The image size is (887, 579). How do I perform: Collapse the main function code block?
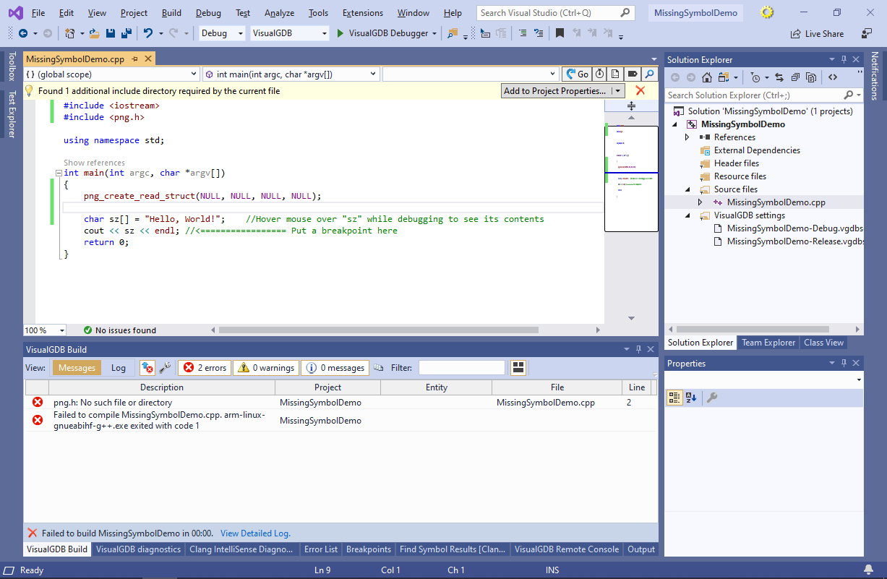[x=59, y=173]
